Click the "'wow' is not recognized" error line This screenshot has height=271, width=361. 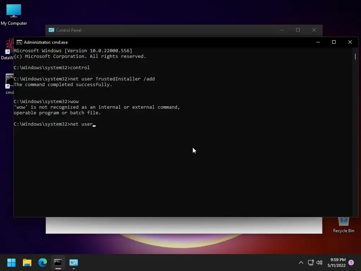97,107
